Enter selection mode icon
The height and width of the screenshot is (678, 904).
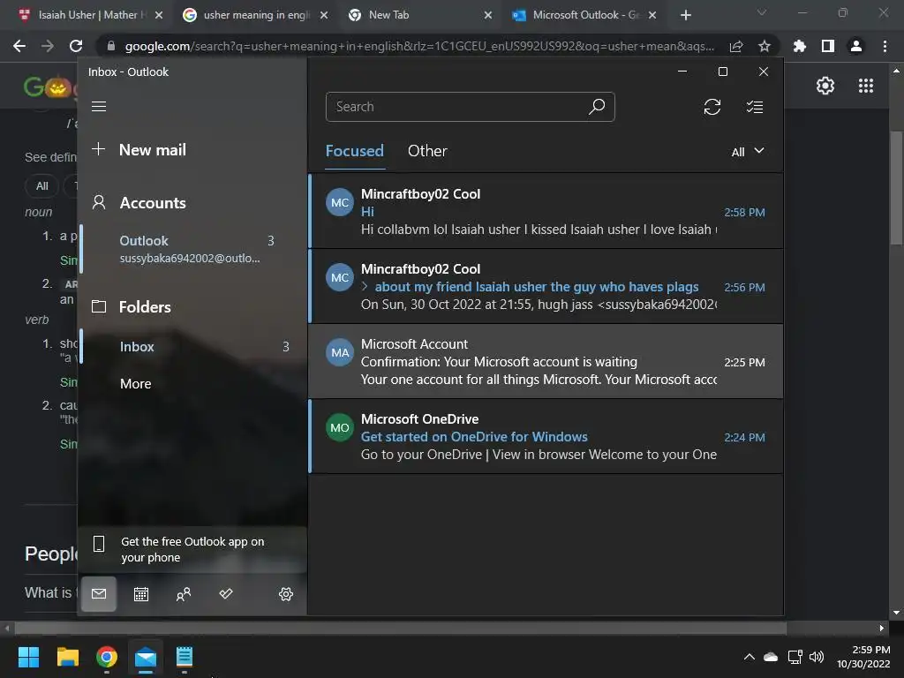(755, 107)
